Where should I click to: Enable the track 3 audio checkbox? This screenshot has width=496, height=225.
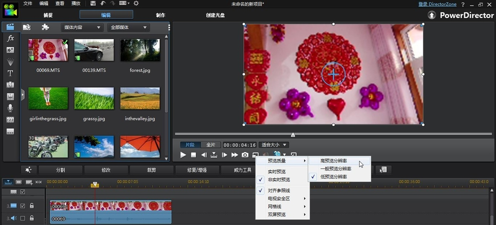pyautogui.click(x=22, y=218)
